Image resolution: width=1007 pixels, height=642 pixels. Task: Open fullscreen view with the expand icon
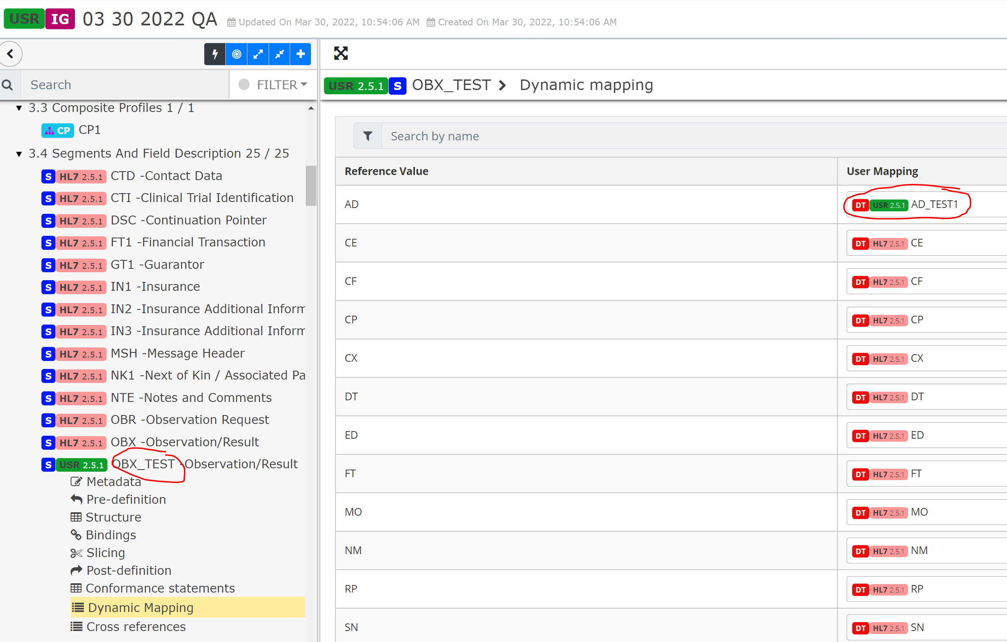pos(341,53)
